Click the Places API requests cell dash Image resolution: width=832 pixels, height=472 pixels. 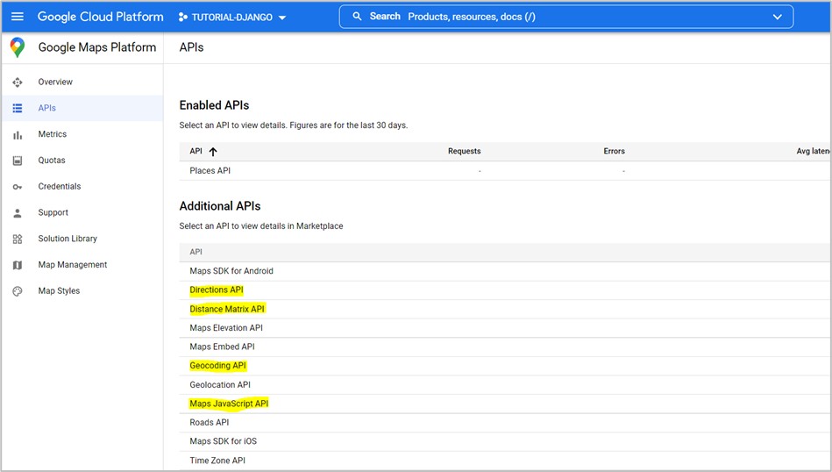[x=480, y=171]
